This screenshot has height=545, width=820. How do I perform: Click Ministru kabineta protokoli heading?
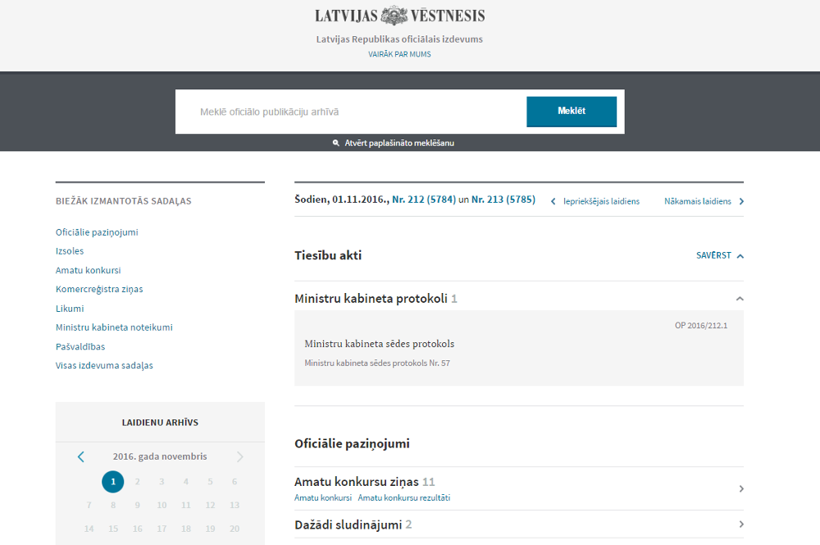(371, 299)
